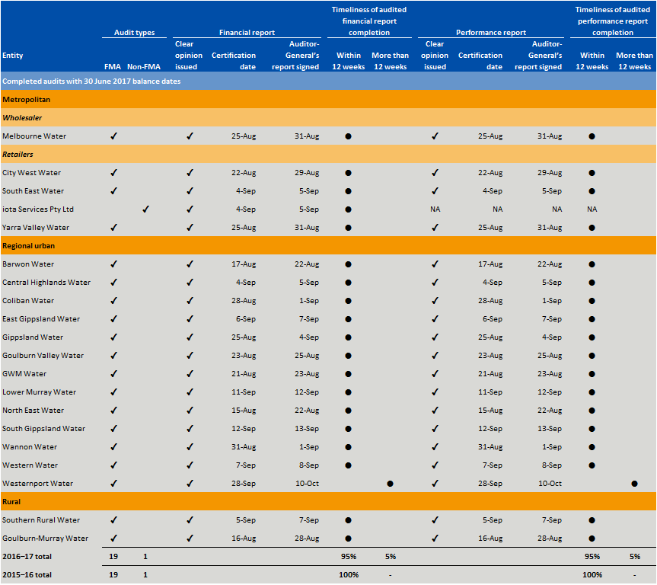Click the 'GWM Water' entity name
Image resolution: width=657 pixels, height=585 pixels.
[24, 374]
